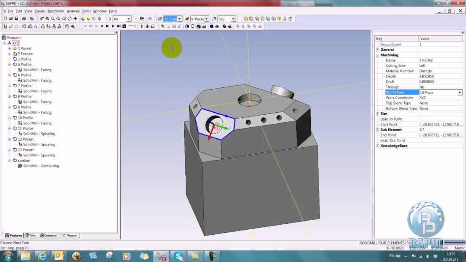The image size is (466, 262).
Task: Change view orientation via the Top dropdown
Action: (x=234, y=19)
